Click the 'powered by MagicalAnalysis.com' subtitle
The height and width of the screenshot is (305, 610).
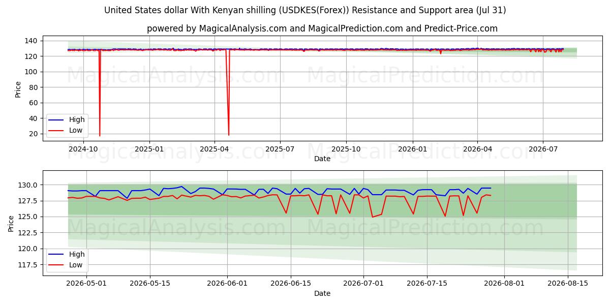pyautogui.click(x=322, y=28)
